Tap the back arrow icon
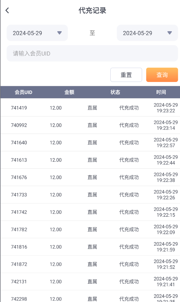This screenshot has height=302, width=180. pyautogui.click(x=7, y=10)
